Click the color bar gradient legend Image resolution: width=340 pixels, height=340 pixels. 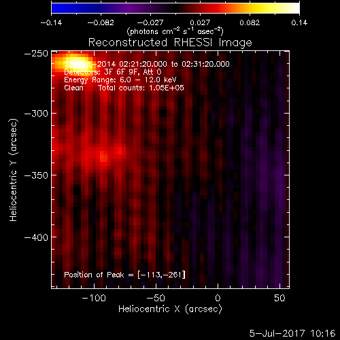[175, 8]
